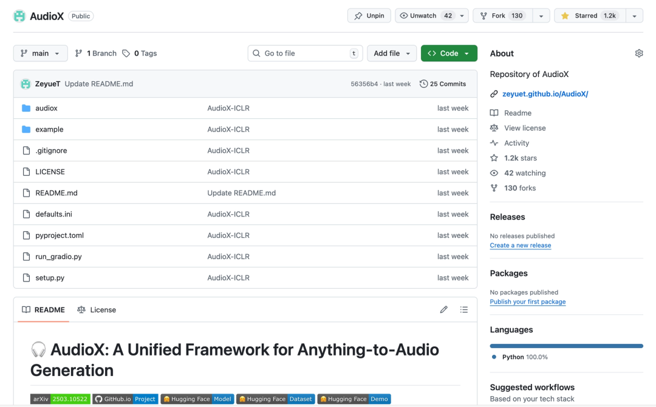The image size is (656, 407).
Task: Switch to the License tab
Action: tap(97, 310)
